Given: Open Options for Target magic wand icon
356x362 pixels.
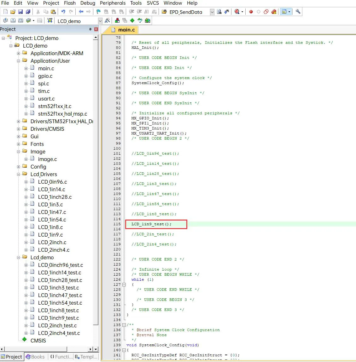Looking at the screenshot, I should coord(107,21).
